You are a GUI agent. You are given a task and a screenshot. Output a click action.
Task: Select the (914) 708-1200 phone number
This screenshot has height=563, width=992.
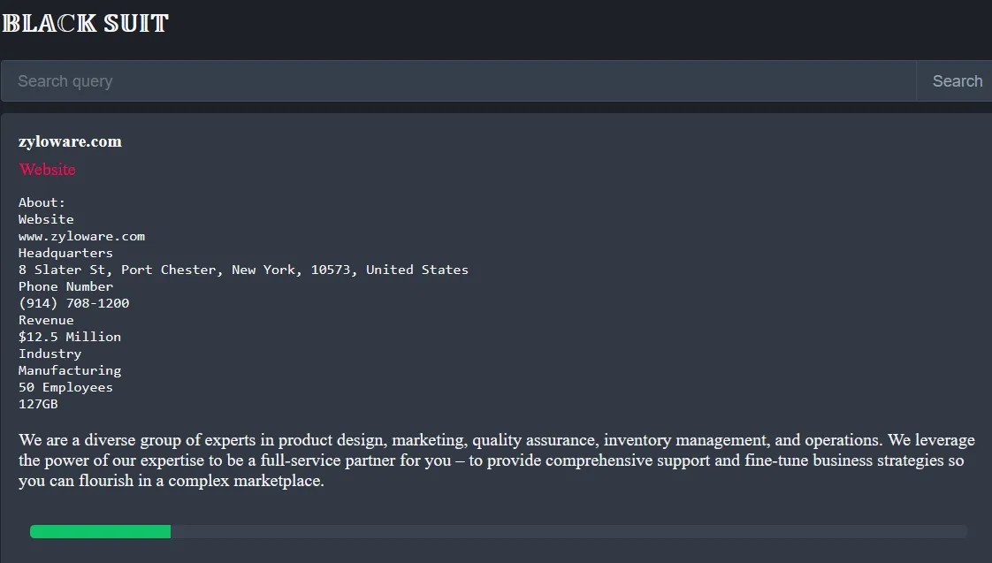tap(73, 303)
